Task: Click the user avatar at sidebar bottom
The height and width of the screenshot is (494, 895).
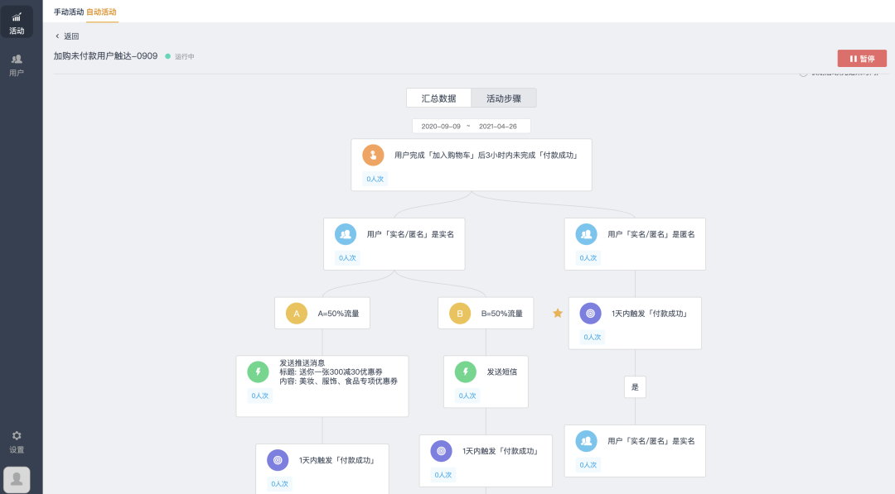Action: pyautogui.click(x=17, y=479)
